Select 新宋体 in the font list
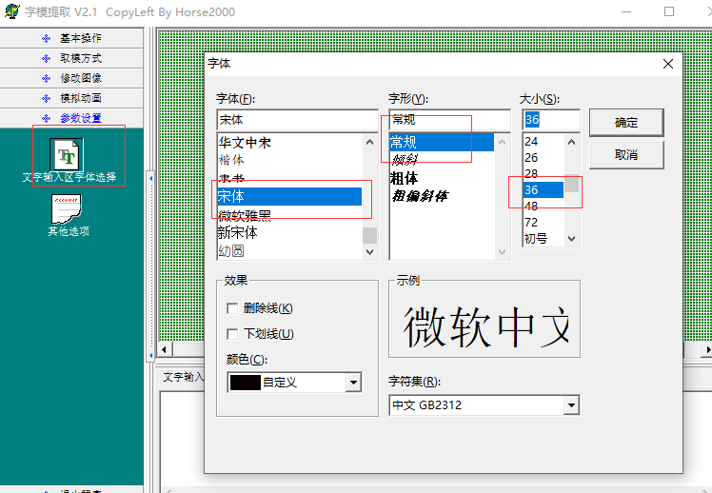 (x=289, y=233)
